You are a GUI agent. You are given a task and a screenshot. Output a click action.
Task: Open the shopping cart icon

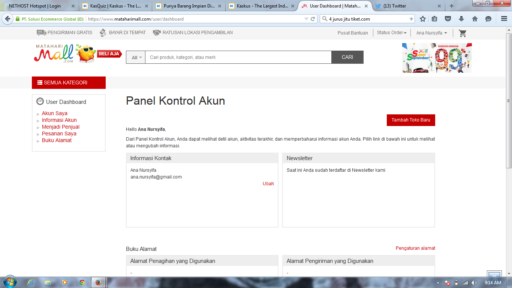463,33
